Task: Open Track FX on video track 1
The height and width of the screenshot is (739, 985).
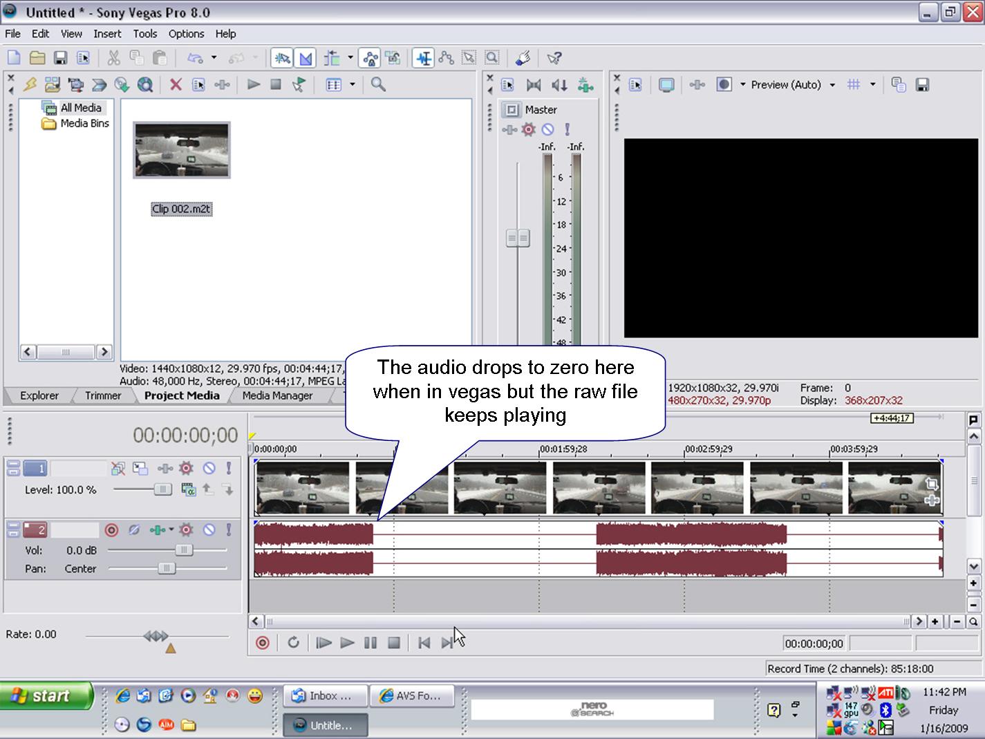Action: (x=186, y=469)
